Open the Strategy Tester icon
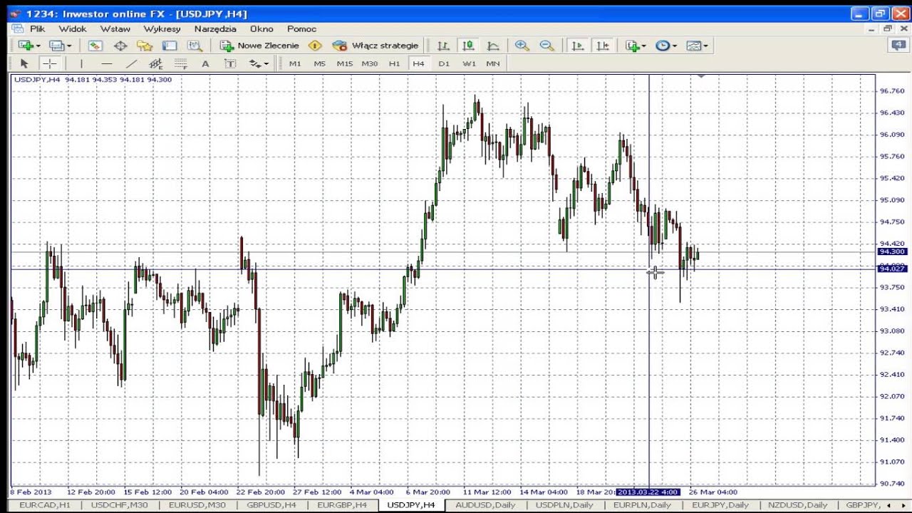912x513 pixels. (195, 46)
